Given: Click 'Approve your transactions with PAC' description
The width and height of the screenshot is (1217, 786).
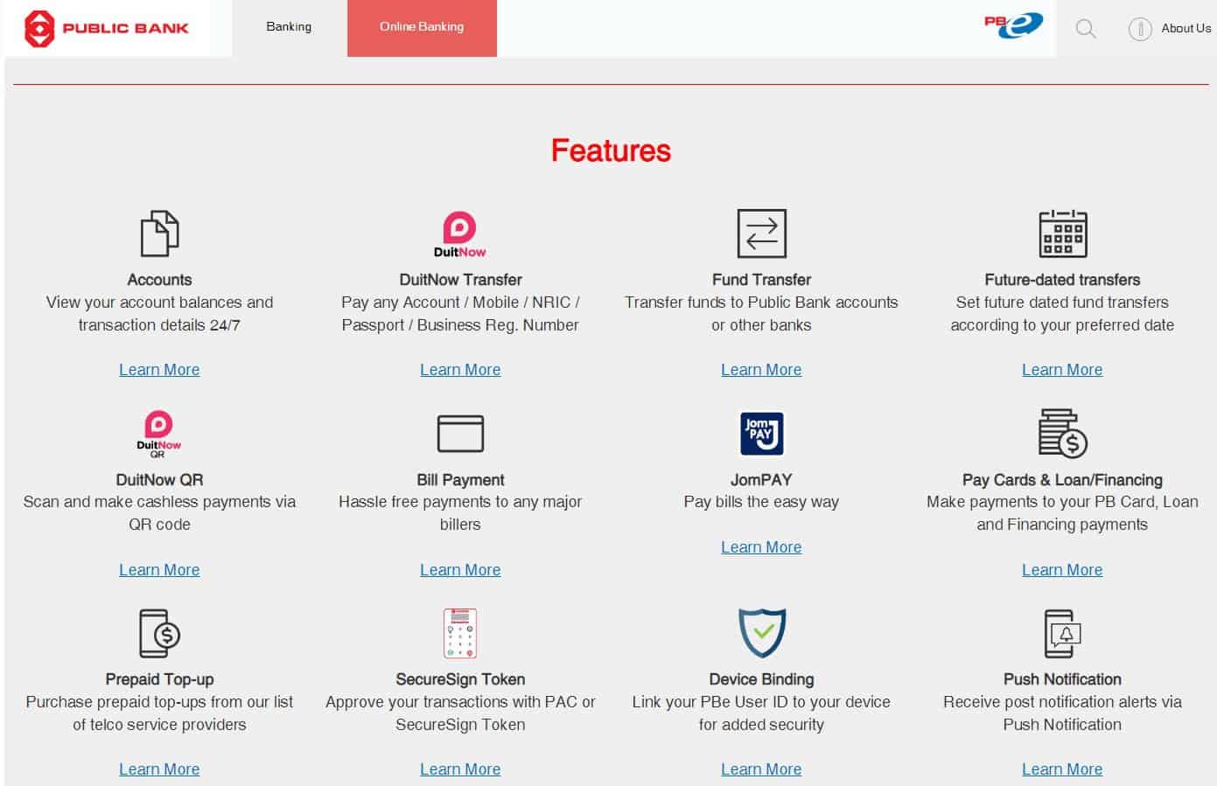Looking at the screenshot, I should (x=460, y=713).
